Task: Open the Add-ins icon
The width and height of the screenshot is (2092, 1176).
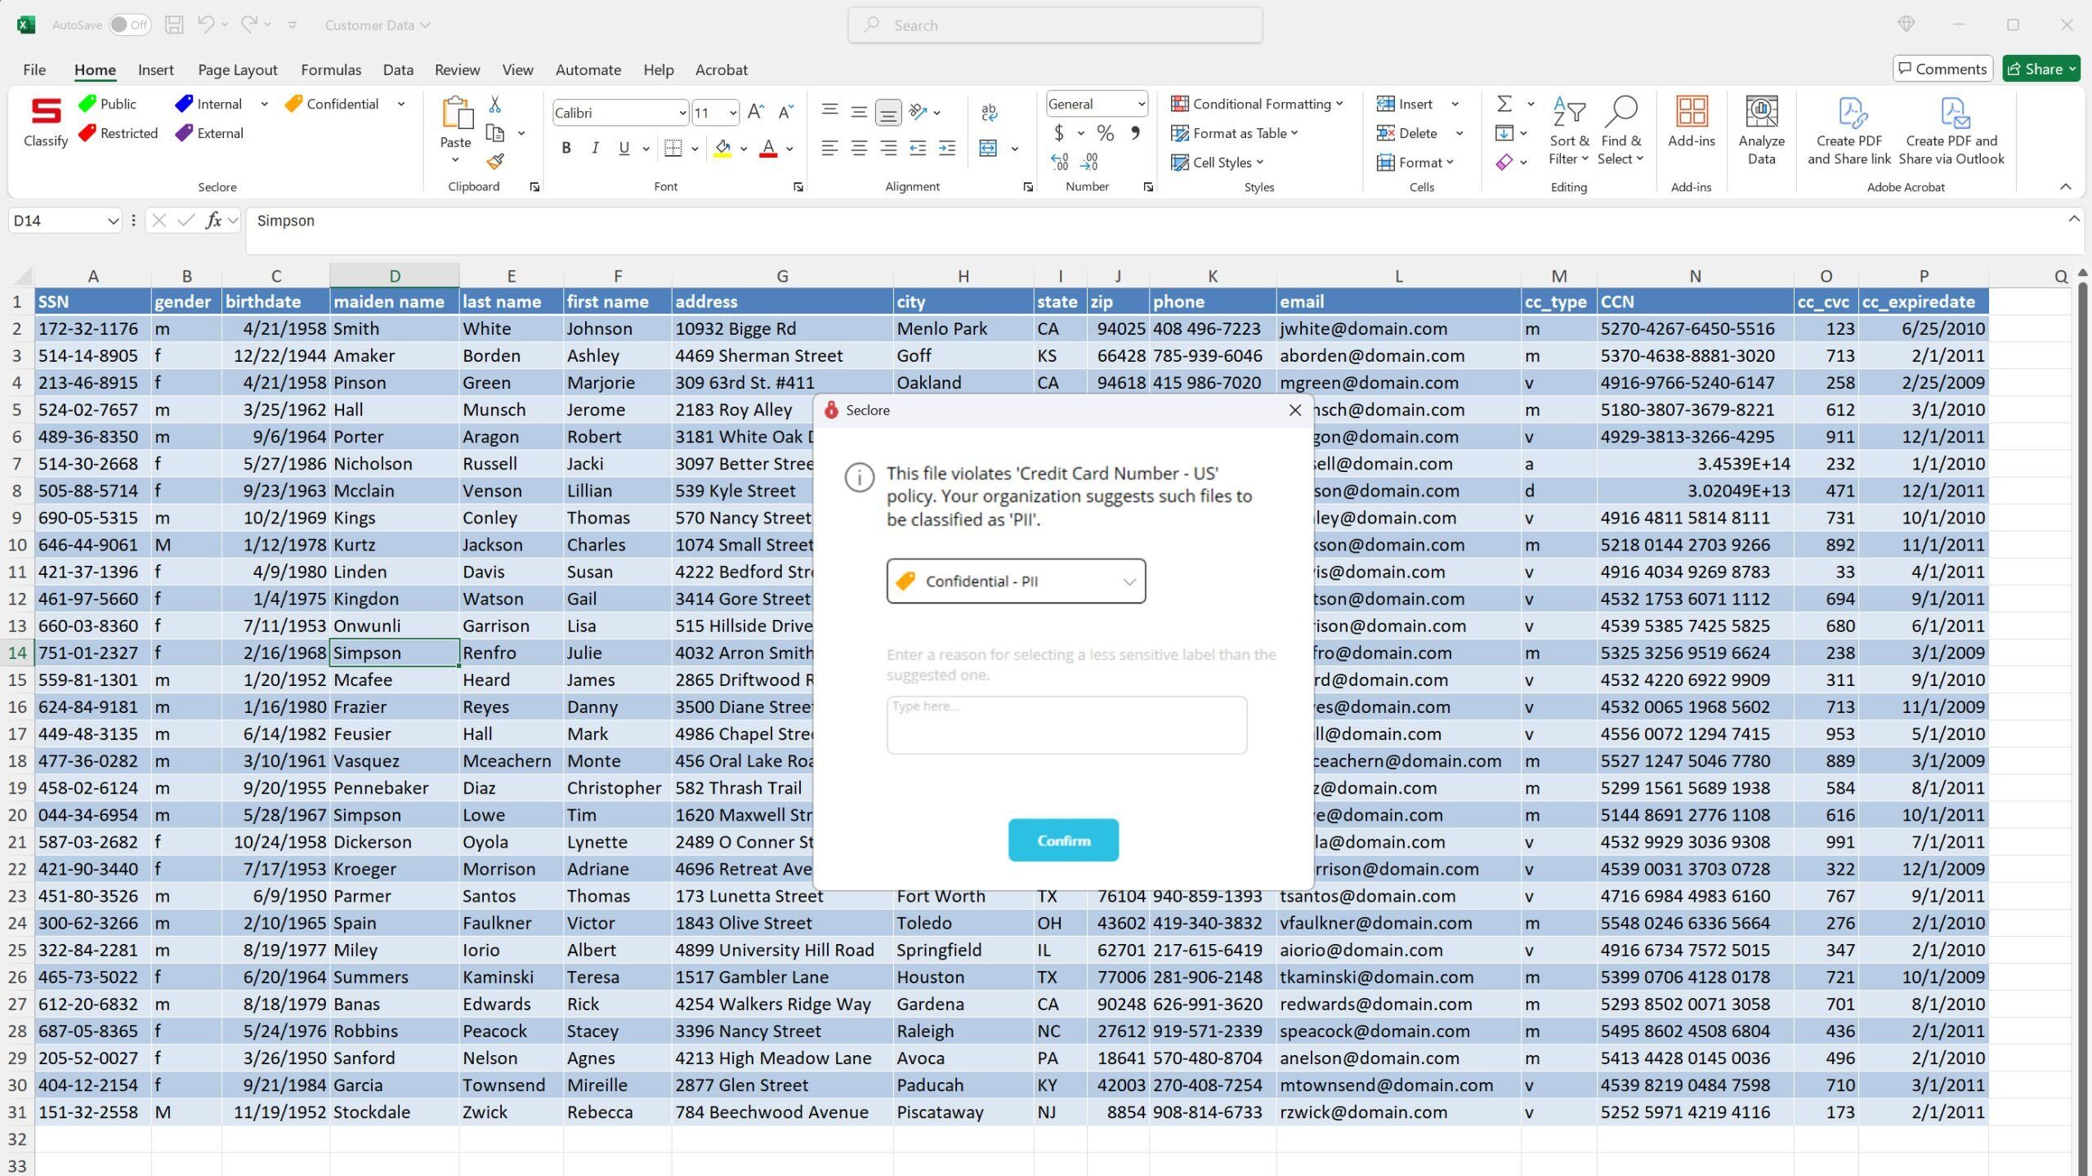Action: coord(1692,122)
